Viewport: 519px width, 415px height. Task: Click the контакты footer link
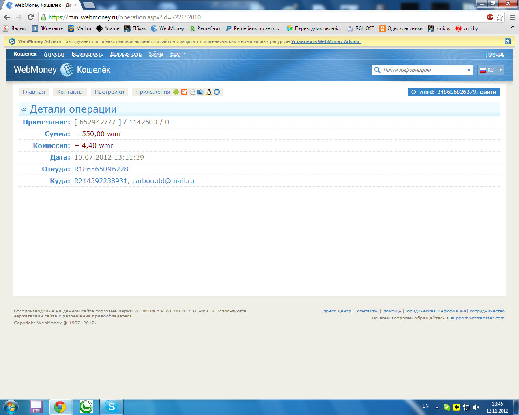pos(367,311)
